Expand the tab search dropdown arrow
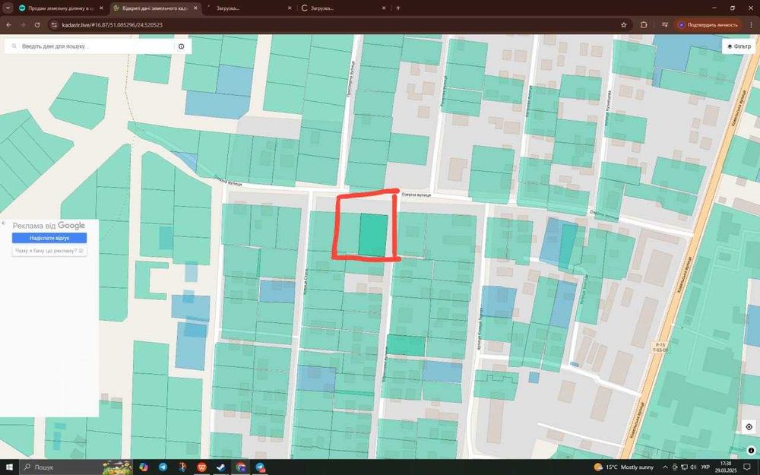Image resolution: width=760 pixels, height=475 pixels. pos(8,8)
